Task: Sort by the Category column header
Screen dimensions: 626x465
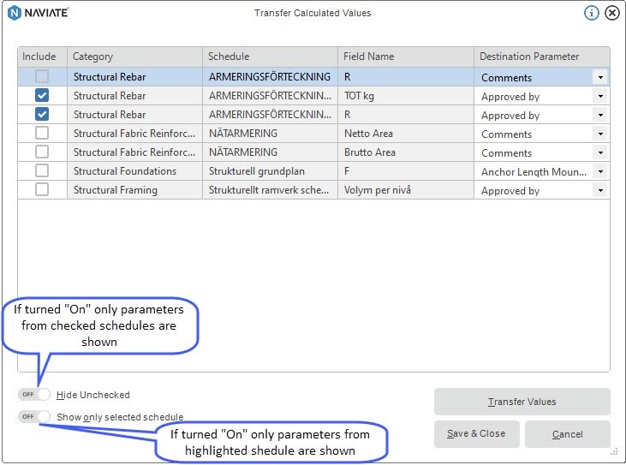Action: coord(134,57)
